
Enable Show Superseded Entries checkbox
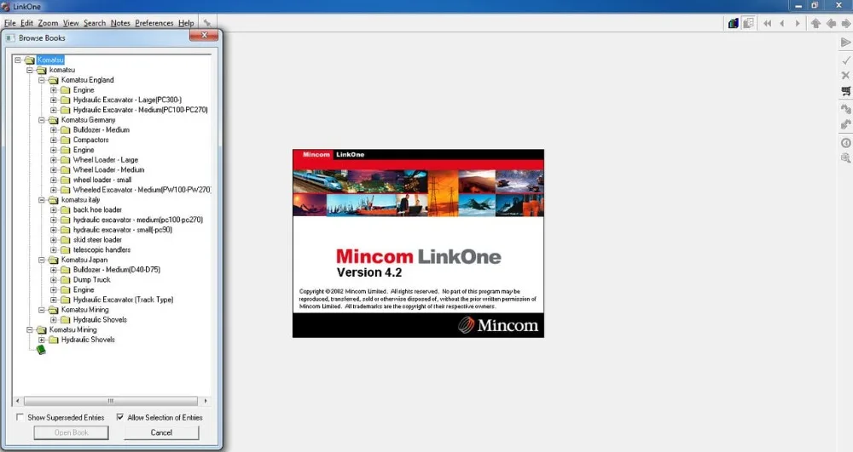pyautogui.click(x=20, y=417)
